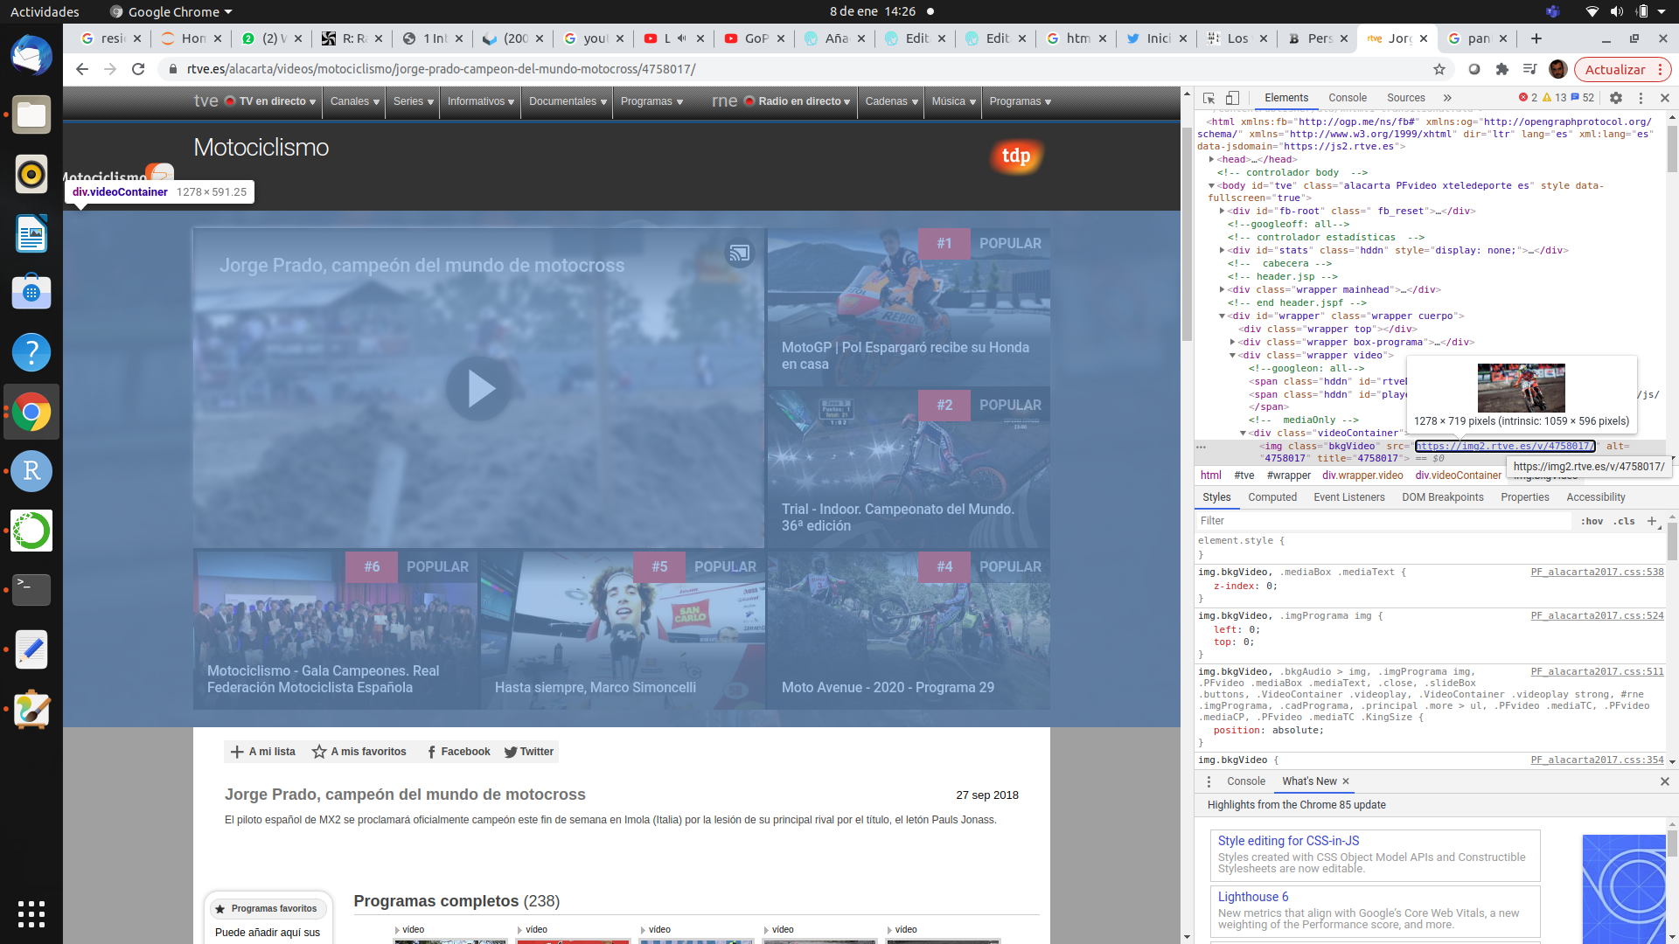Open the Lighthouse 6 link

(x=1252, y=897)
